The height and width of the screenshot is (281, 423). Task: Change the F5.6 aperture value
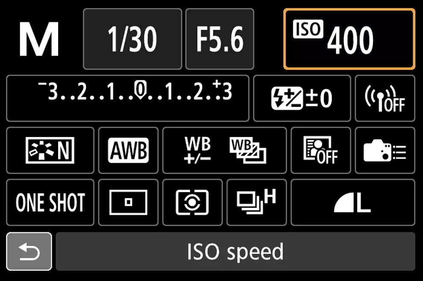pos(220,39)
